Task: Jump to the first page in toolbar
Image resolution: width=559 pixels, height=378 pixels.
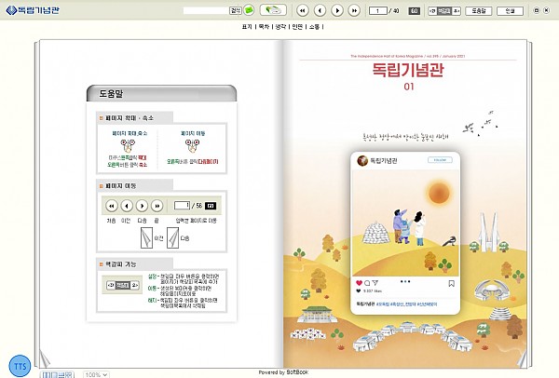Action: tap(302, 10)
